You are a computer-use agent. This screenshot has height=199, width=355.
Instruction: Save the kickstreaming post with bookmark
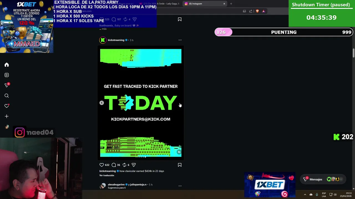tap(180, 165)
